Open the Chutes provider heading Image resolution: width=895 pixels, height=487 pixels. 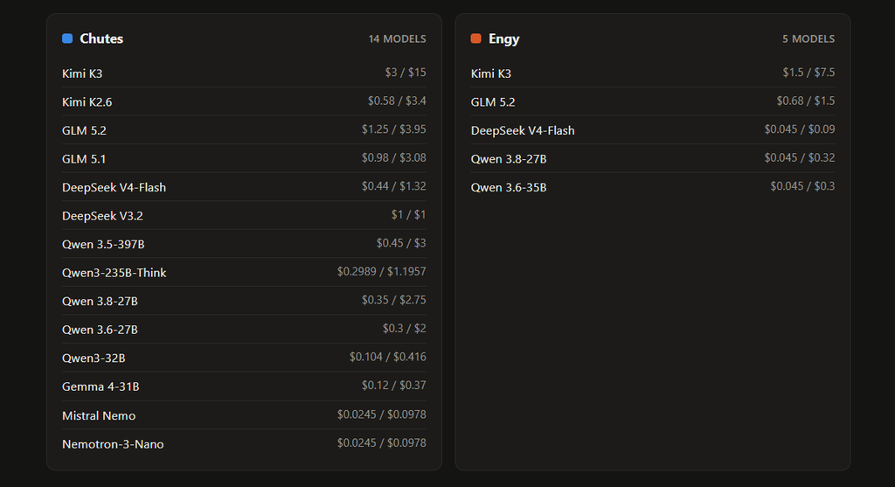pyautogui.click(x=101, y=38)
